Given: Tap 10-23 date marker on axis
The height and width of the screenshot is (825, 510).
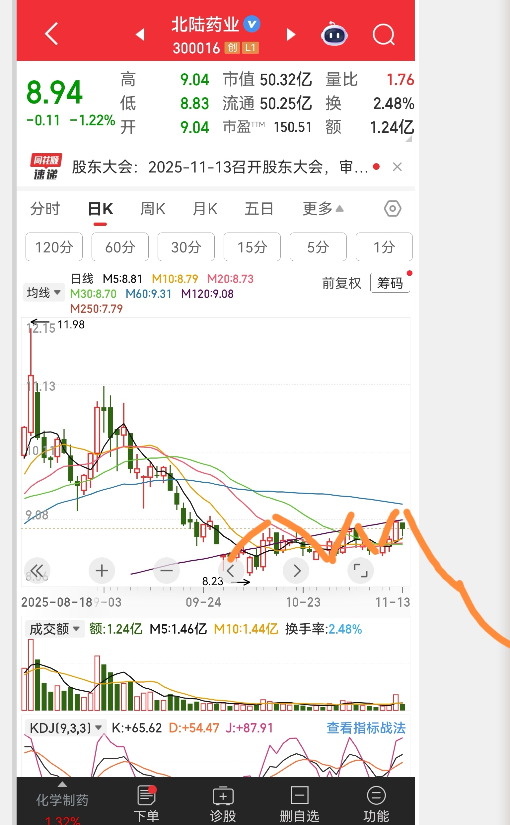Looking at the screenshot, I should (303, 602).
